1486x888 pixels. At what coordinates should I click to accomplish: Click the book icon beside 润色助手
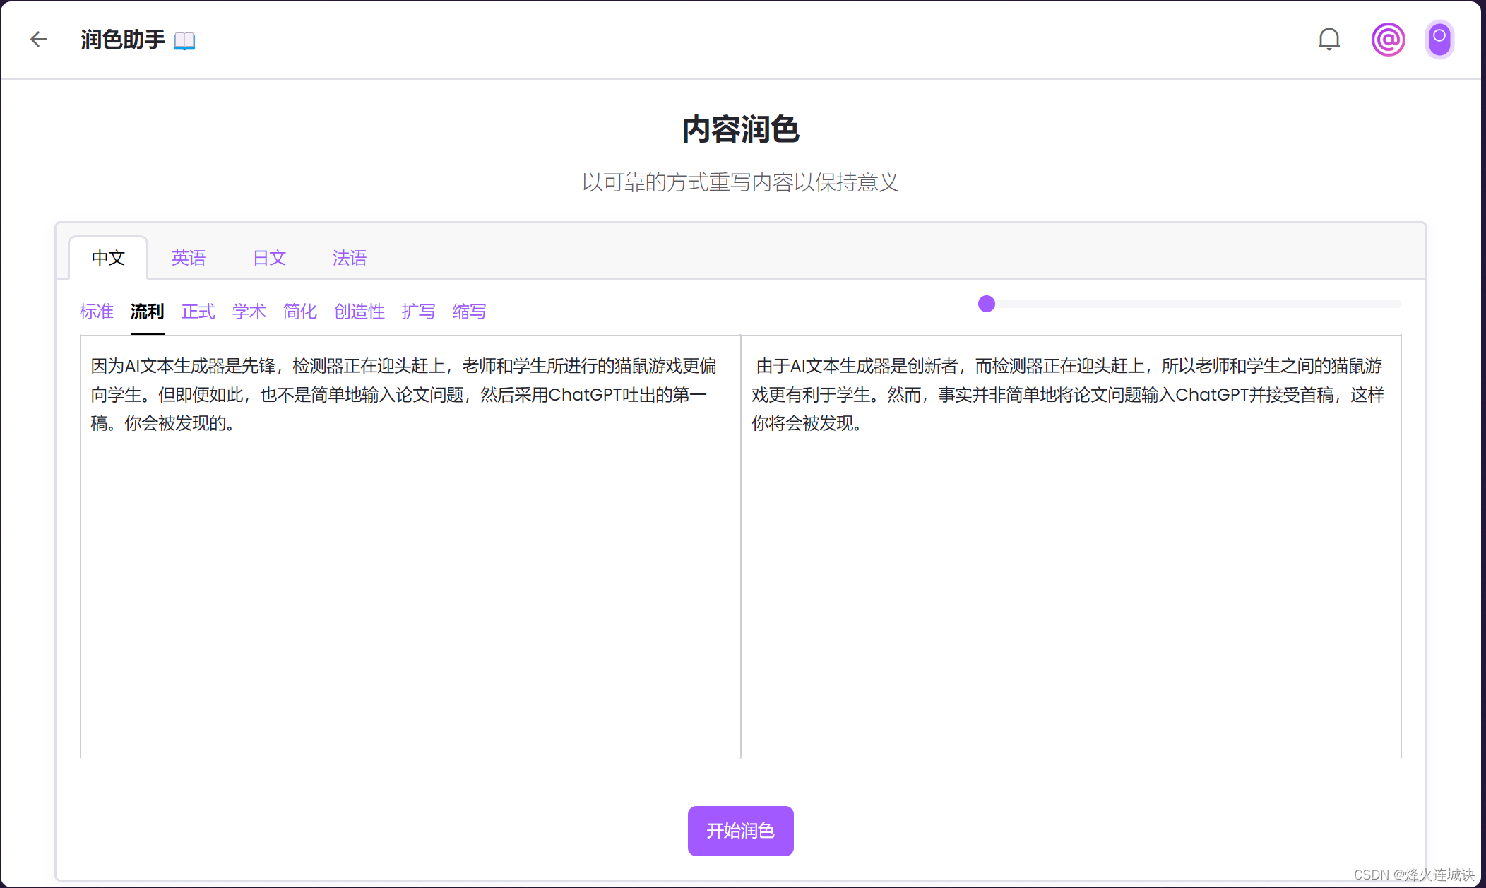pyautogui.click(x=184, y=41)
